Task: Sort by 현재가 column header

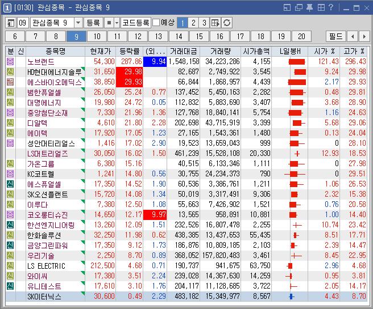Action: (101, 51)
